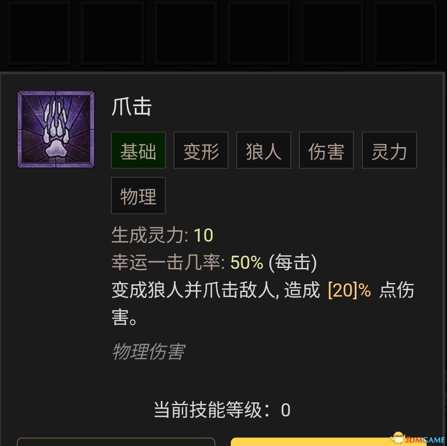Select the 灵力 tag
This screenshot has width=447, height=446.
[389, 150]
